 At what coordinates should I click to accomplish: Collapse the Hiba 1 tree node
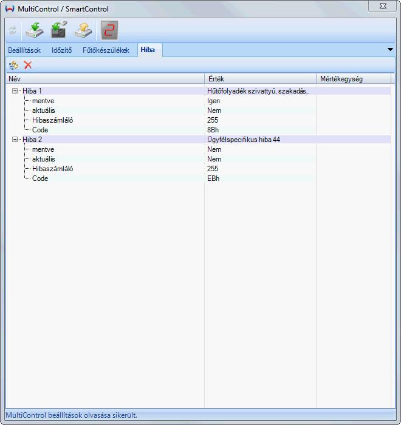[15, 91]
